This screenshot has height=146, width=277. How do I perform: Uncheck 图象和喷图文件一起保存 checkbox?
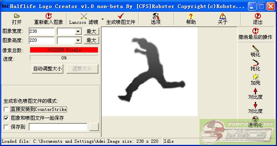[6, 118]
